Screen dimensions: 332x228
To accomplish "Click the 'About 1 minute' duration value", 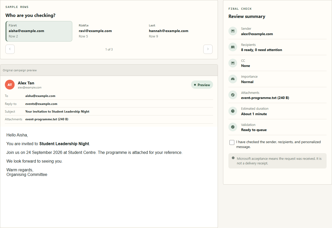I will point(254,114).
